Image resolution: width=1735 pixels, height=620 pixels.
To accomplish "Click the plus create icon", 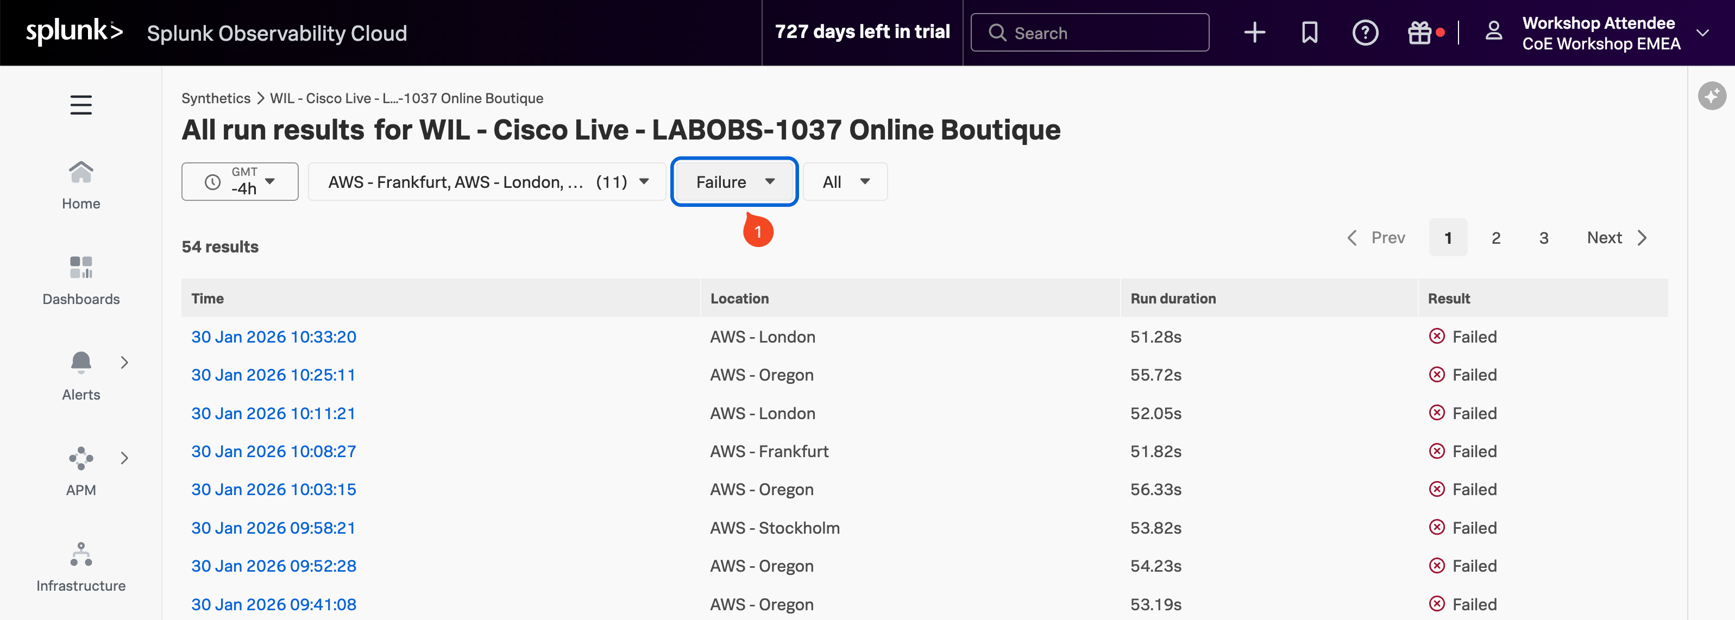I will (1254, 33).
